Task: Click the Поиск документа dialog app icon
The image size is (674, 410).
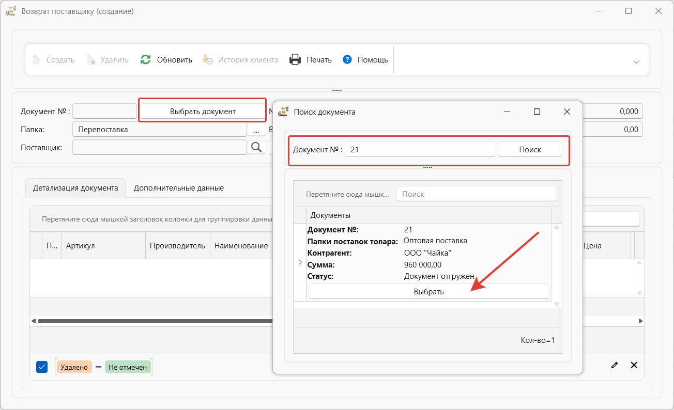Action: (x=283, y=112)
